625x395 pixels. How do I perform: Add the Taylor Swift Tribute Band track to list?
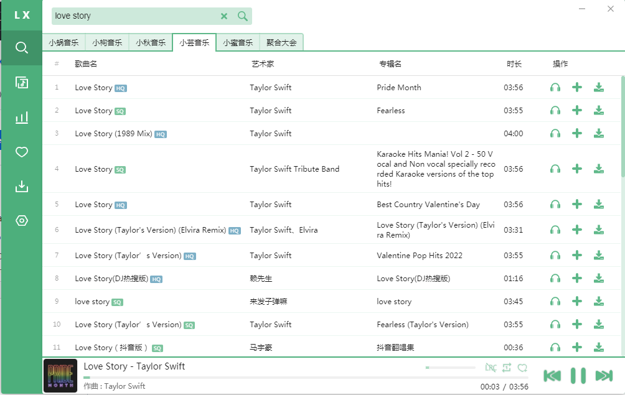(x=577, y=169)
